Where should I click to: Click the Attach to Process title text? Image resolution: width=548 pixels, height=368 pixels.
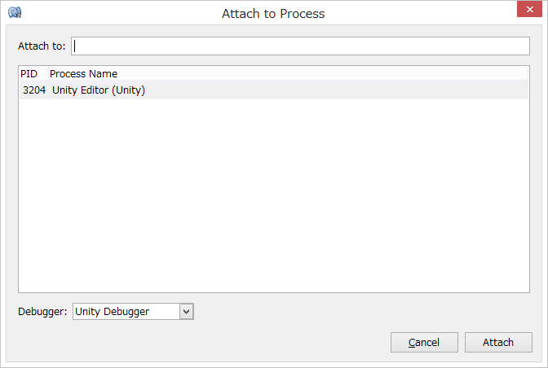(273, 14)
